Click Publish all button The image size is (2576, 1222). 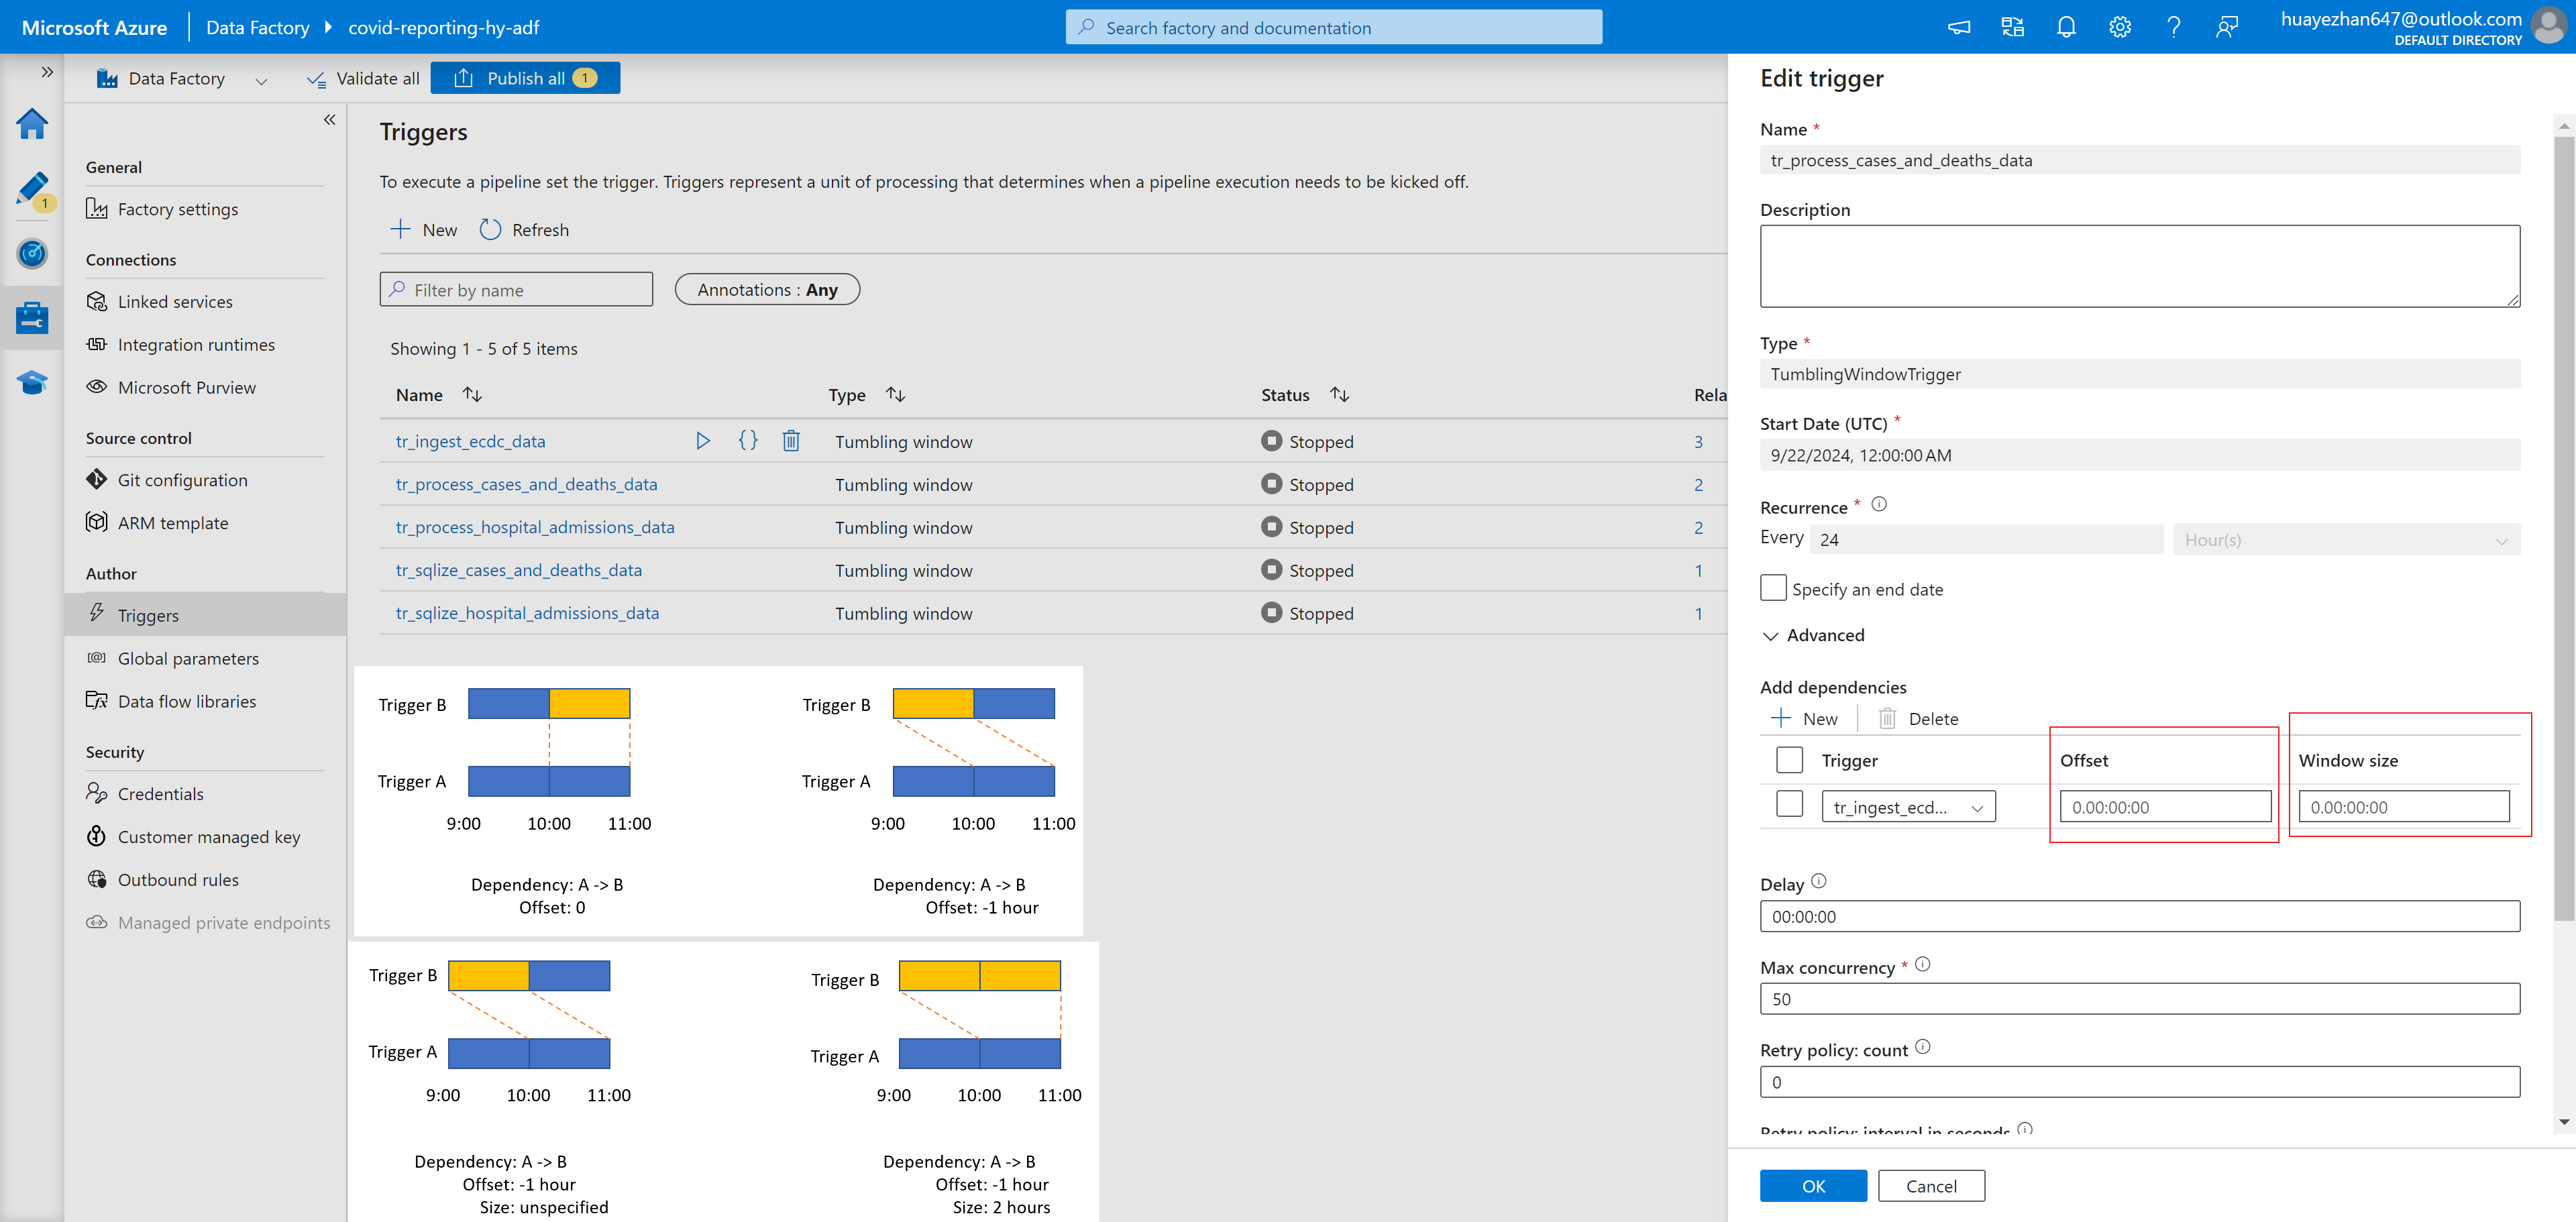(x=524, y=78)
